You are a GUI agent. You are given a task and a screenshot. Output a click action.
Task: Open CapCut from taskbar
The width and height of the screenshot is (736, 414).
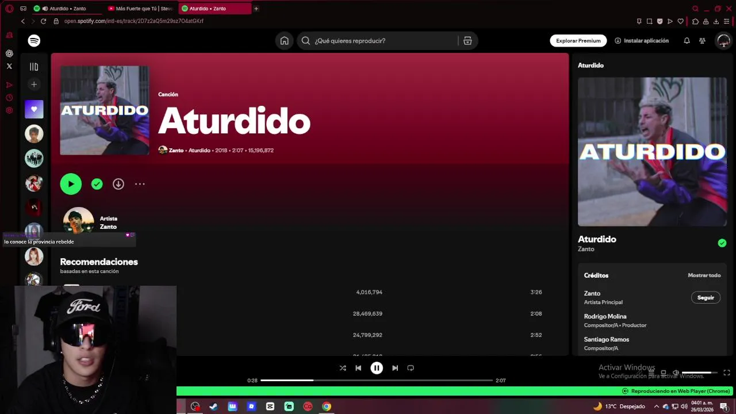point(270,407)
